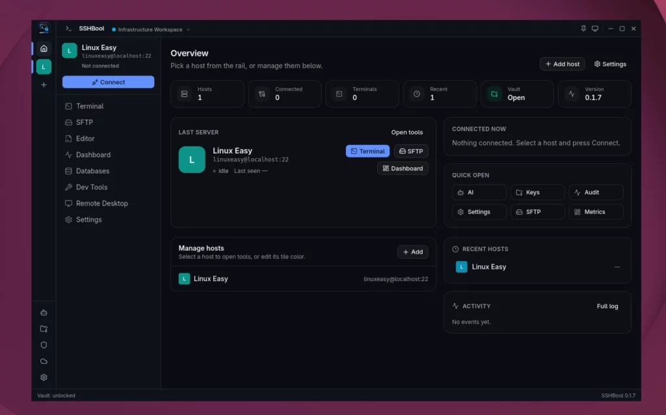
Task: Click the Hosts stat card
Action: [207, 94]
